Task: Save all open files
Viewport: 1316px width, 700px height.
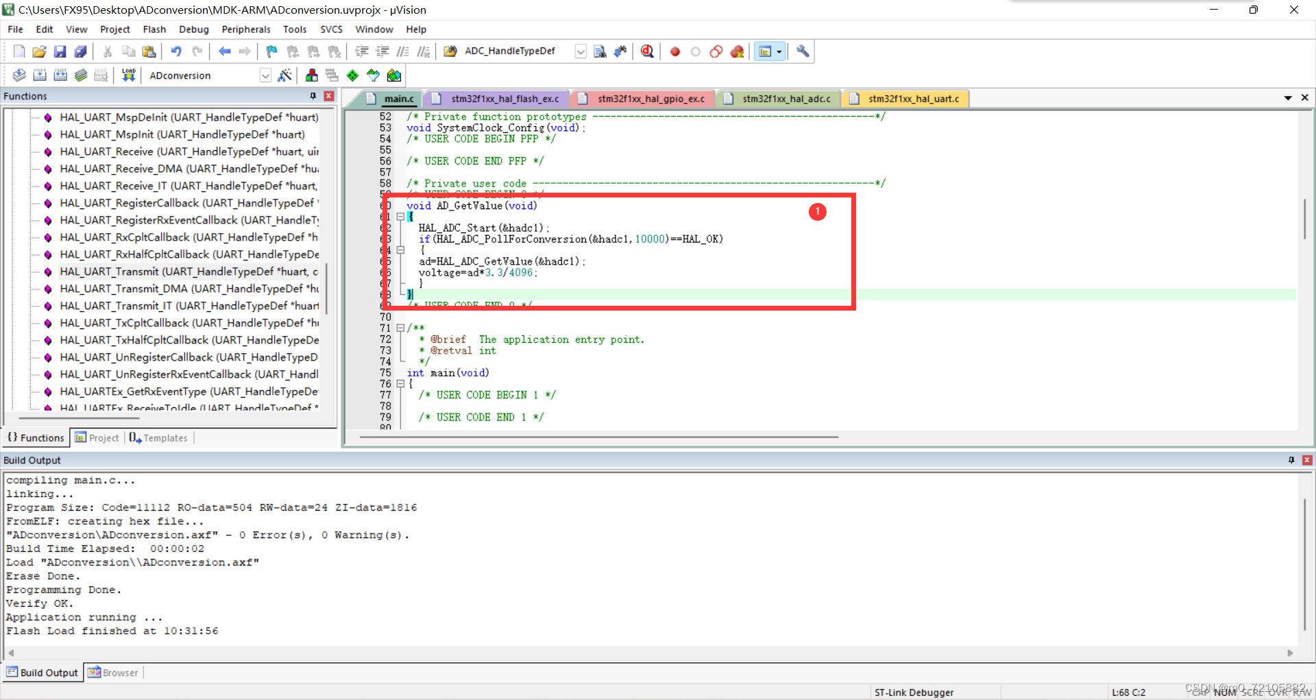Action: 80,51
